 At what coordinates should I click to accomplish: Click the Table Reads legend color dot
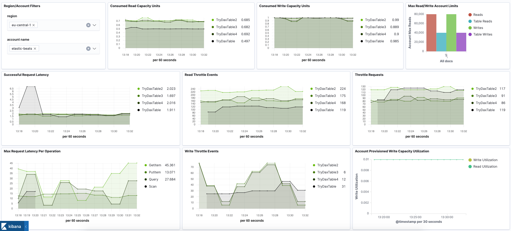[x=470, y=21]
